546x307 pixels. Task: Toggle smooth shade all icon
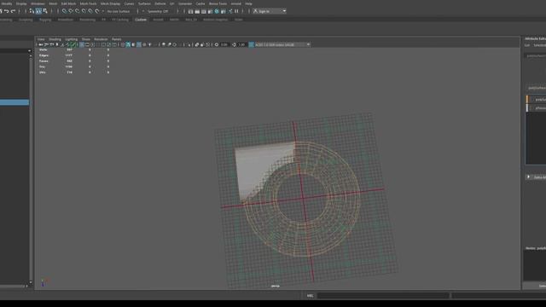coord(128,44)
